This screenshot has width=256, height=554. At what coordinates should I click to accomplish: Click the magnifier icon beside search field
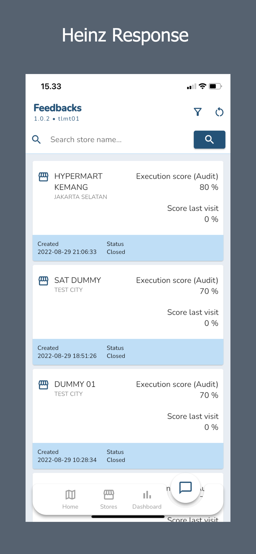click(36, 140)
